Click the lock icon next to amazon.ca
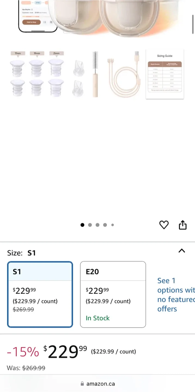 tap(82, 384)
